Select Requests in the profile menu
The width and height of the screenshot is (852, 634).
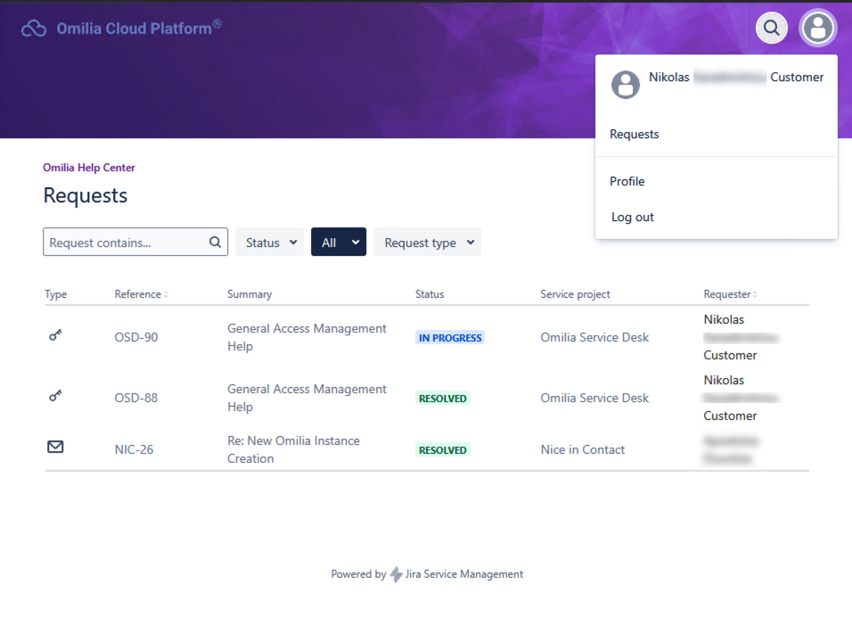point(635,134)
